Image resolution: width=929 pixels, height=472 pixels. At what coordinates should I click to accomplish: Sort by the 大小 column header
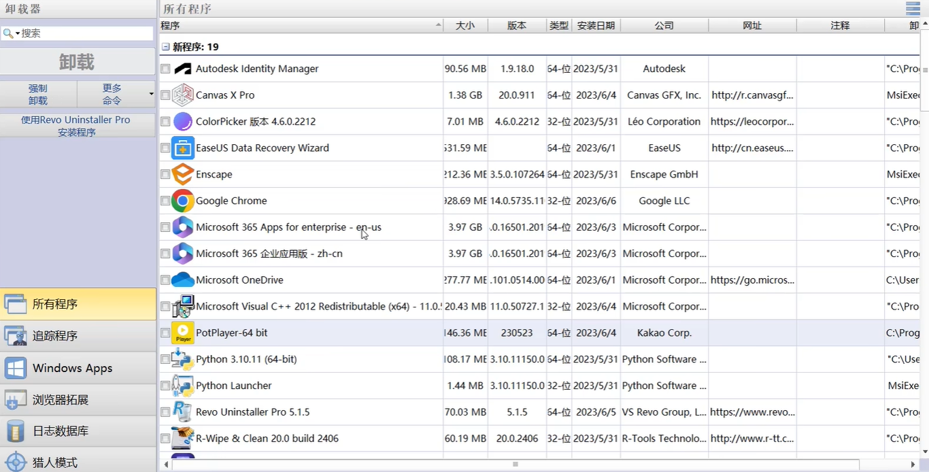[x=465, y=25]
